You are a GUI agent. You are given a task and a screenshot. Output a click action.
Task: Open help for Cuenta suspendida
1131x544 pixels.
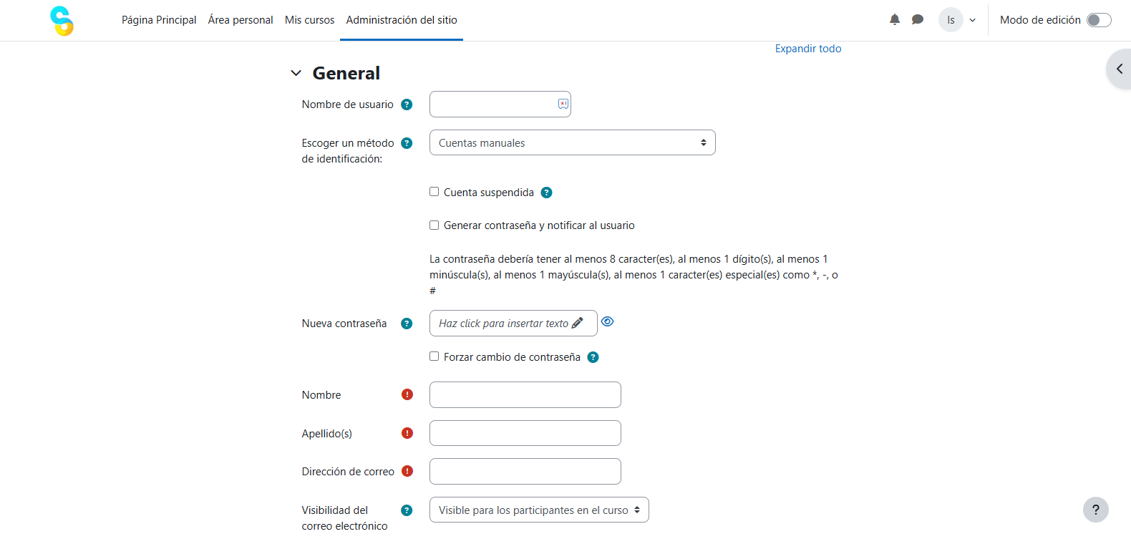(x=547, y=192)
